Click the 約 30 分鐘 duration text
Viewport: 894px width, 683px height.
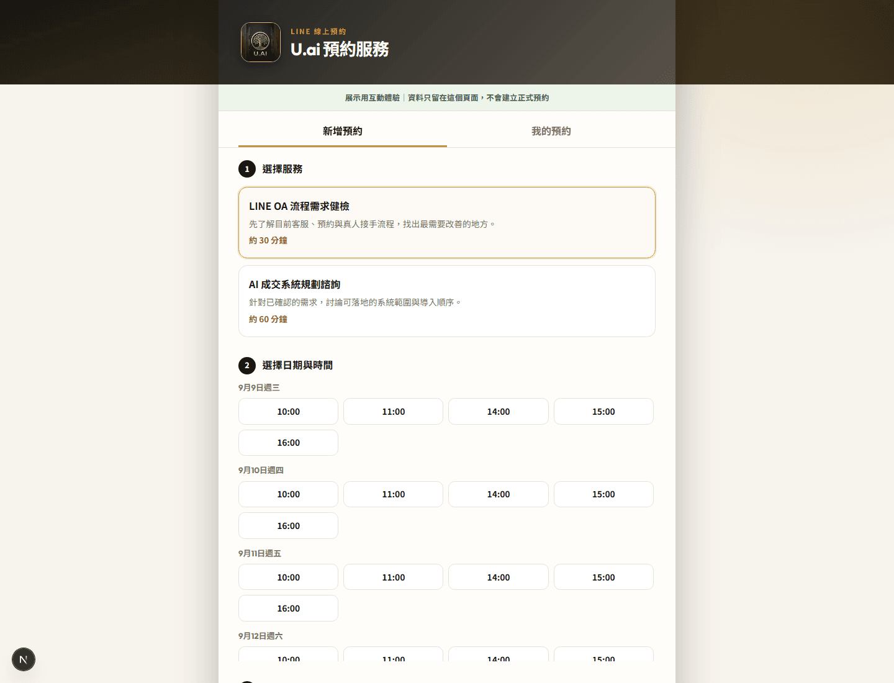point(268,240)
